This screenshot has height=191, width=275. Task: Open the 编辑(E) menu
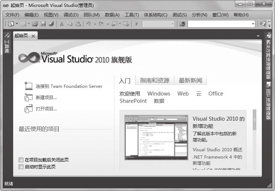[x=31, y=15]
